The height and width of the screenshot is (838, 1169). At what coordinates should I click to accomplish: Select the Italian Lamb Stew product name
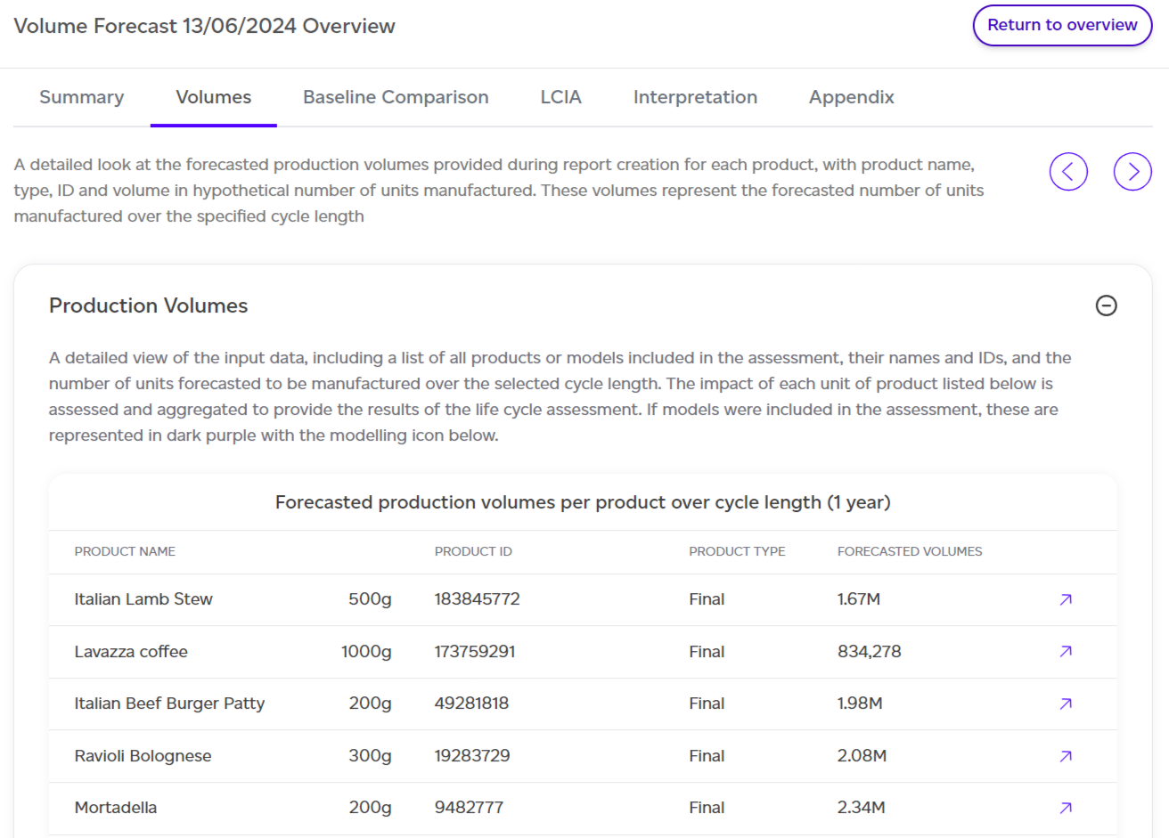(x=143, y=599)
